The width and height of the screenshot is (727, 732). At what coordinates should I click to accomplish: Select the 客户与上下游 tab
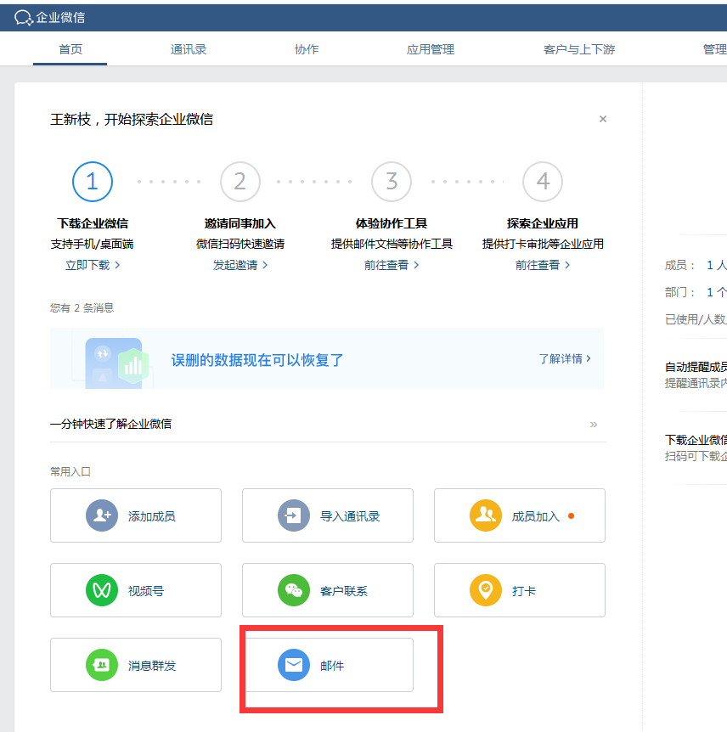click(x=579, y=49)
